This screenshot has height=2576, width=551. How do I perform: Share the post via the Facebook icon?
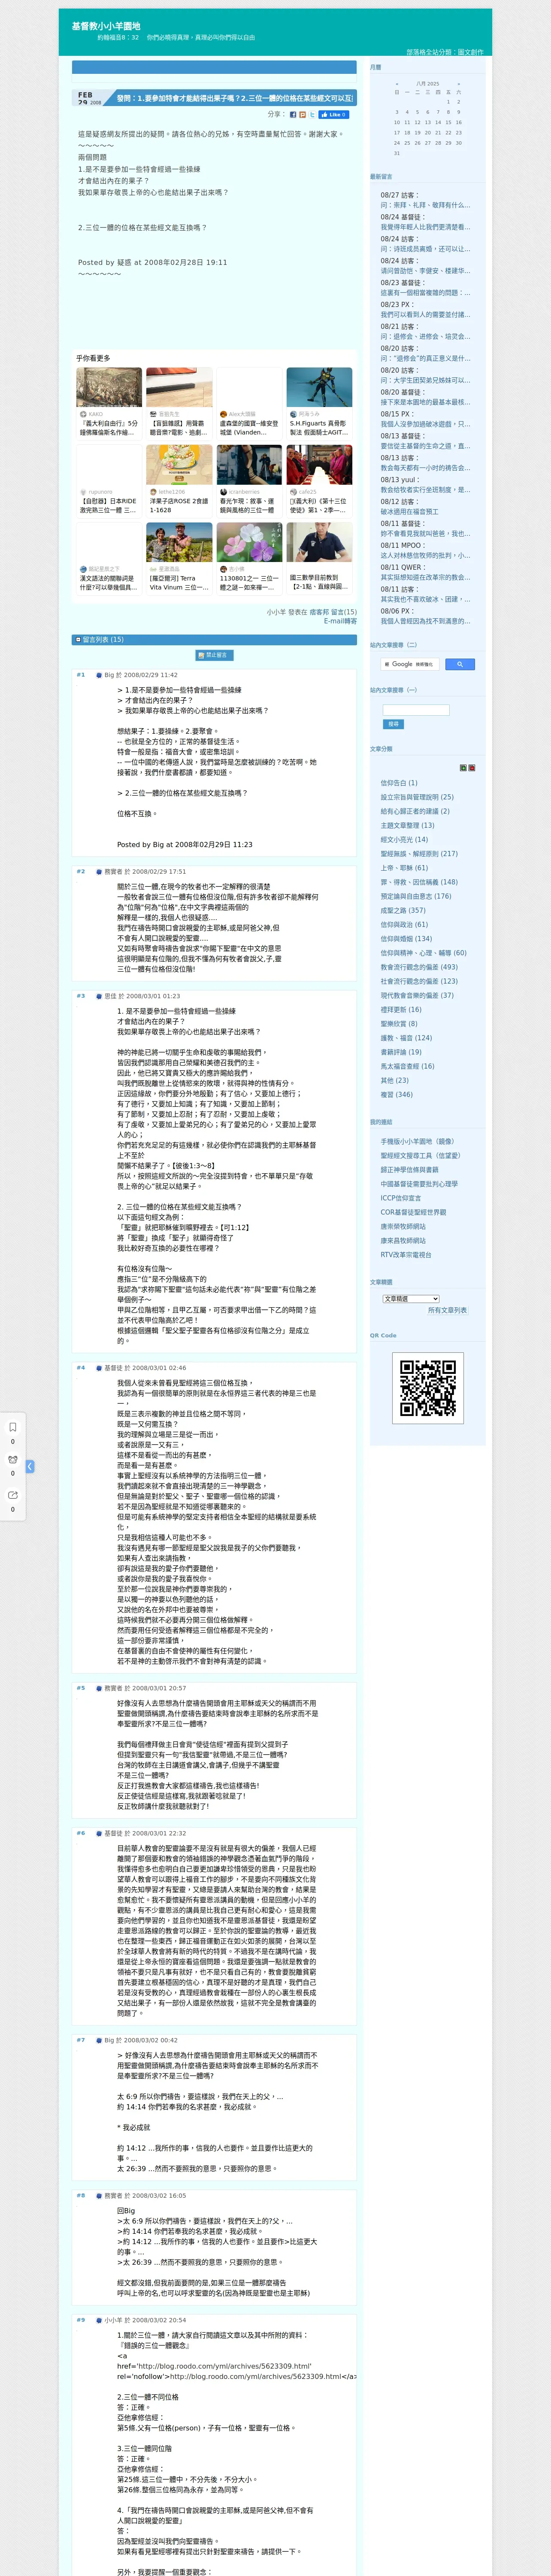tap(293, 115)
